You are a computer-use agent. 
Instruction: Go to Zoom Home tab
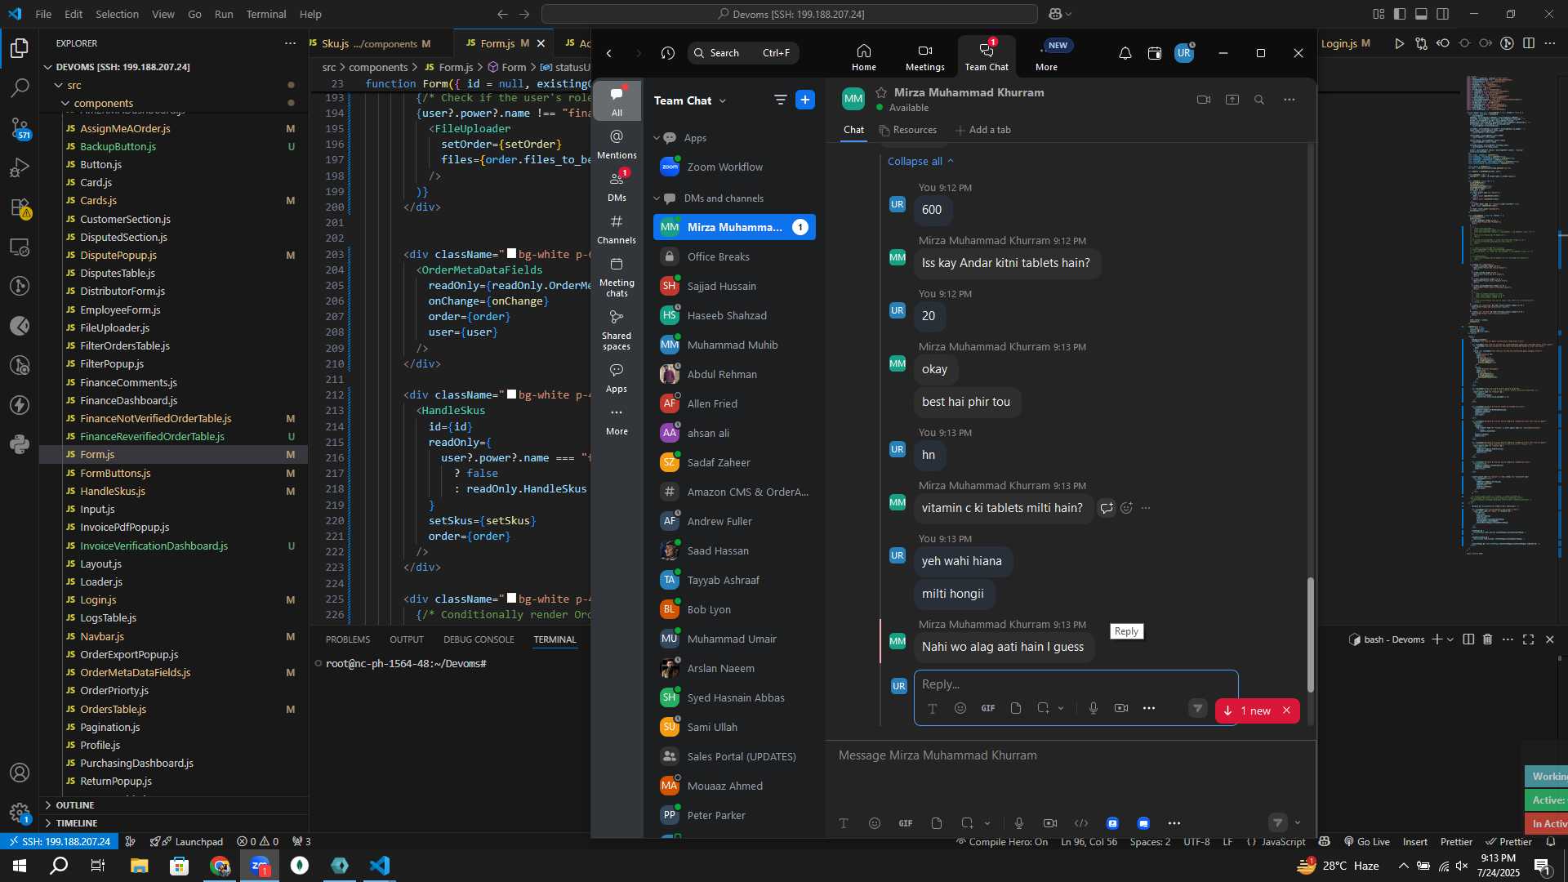(x=863, y=57)
